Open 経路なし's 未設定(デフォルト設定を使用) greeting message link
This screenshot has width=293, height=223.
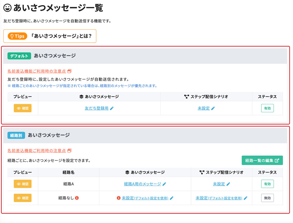pyautogui.click(x=145, y=198)
